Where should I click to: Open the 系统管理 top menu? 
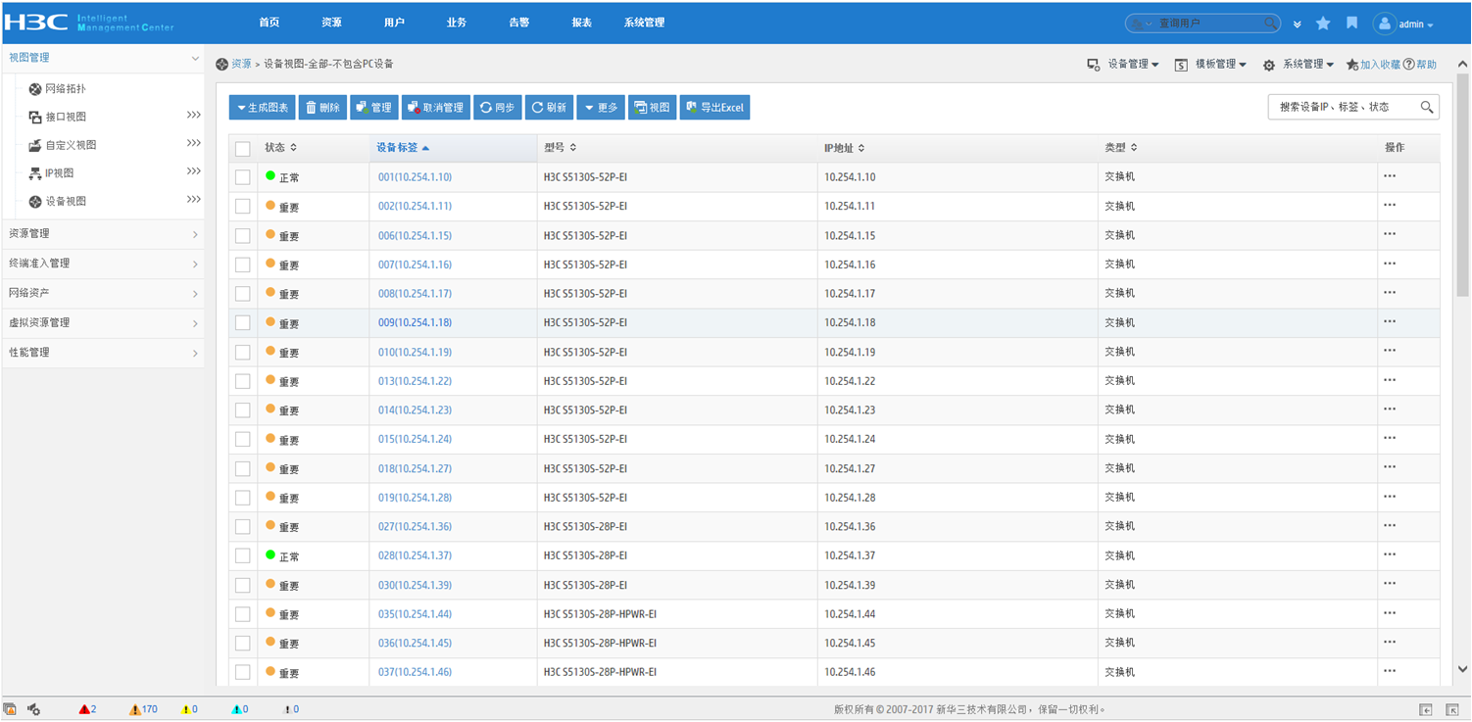pyautogui.click(x=644, y=23)
